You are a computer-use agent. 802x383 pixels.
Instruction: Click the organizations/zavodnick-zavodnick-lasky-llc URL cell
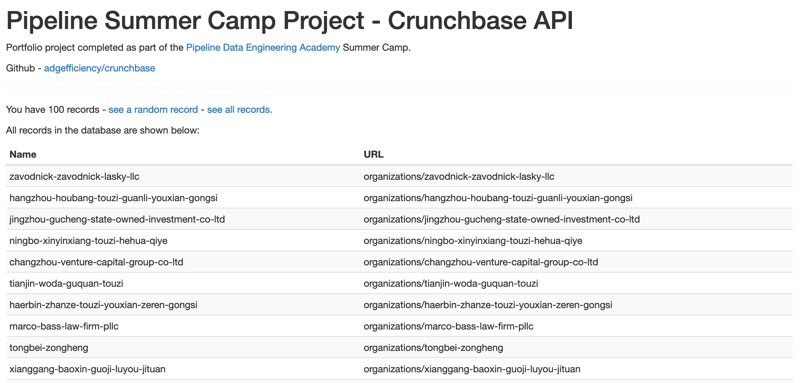576,176
